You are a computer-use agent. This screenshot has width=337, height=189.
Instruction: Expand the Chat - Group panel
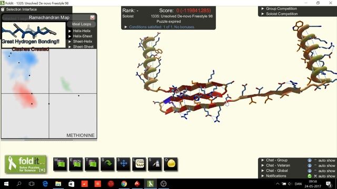[x=263, y=160]
